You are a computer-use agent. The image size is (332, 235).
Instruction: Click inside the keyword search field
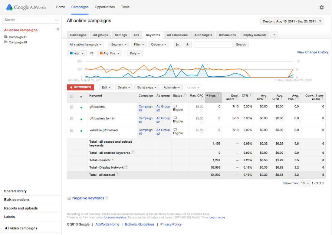213,44
